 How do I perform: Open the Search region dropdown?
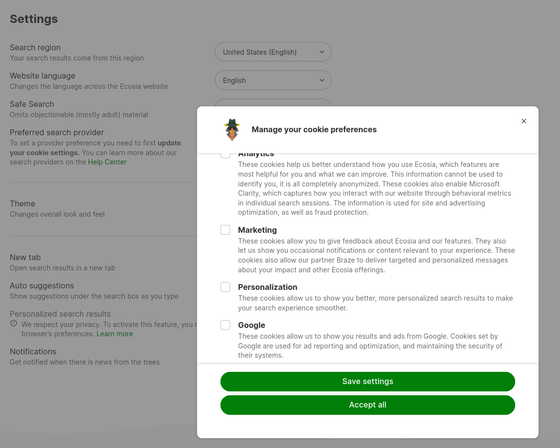click(273, 52)
